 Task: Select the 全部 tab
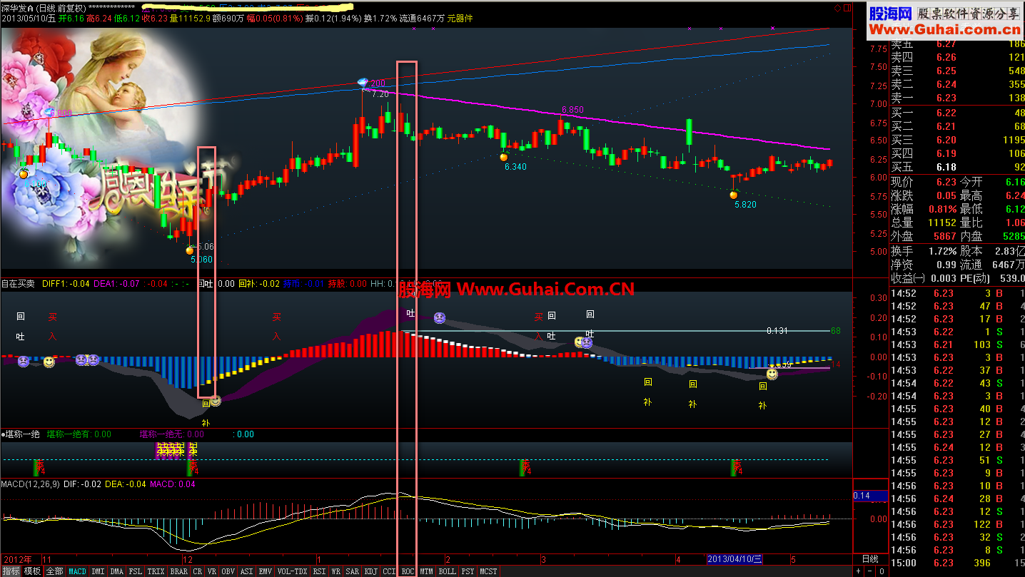55,571
